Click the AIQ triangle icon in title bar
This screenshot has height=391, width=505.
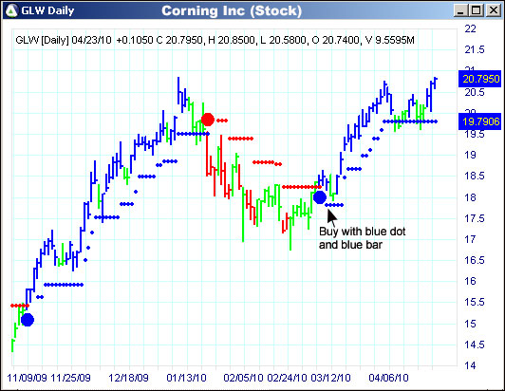(12, 10)
